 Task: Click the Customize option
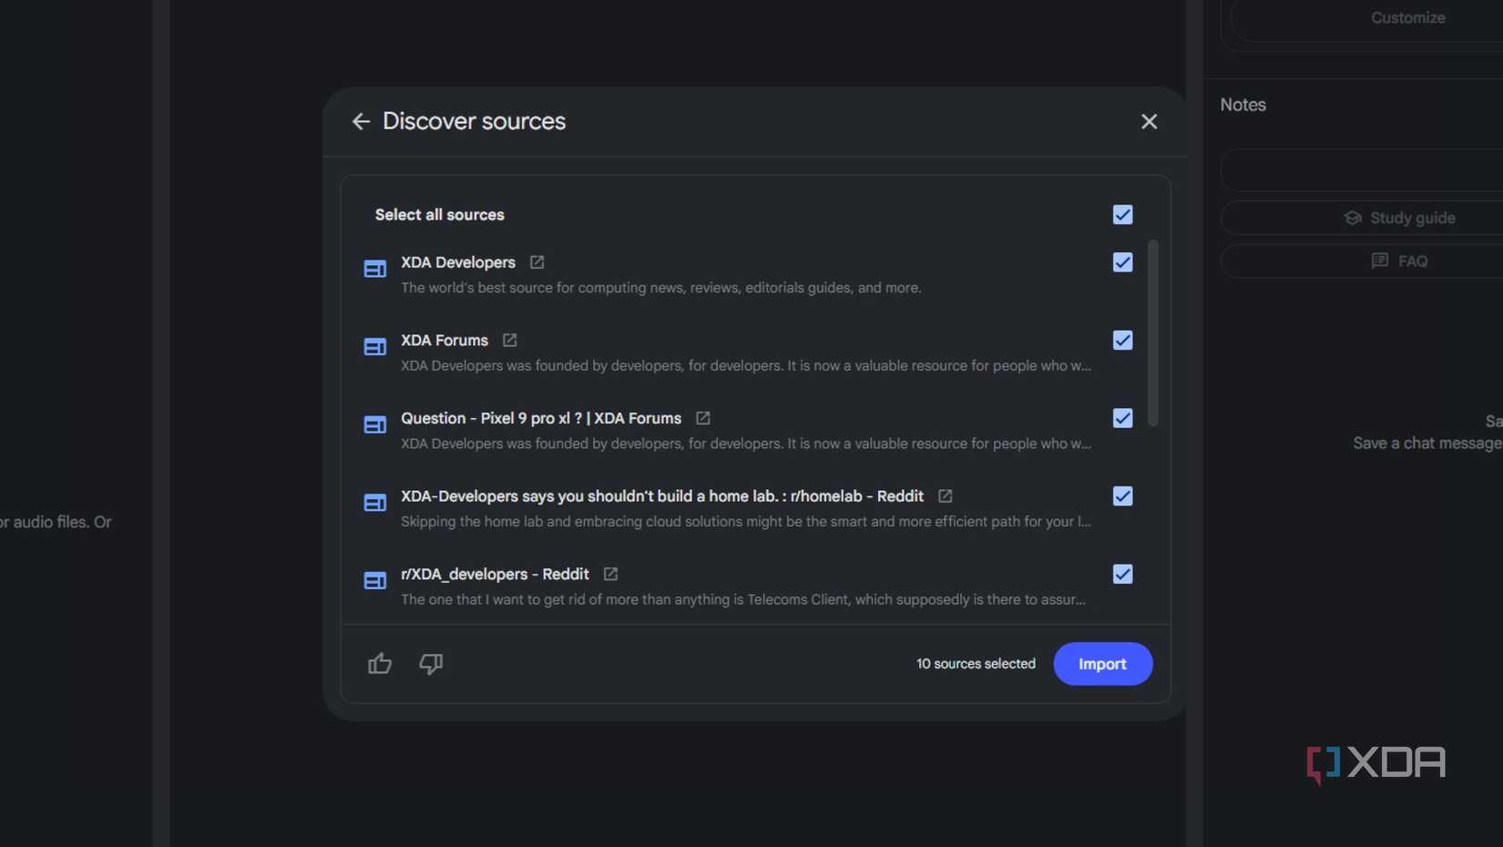pyautogui.click(x=1407, y=17)
